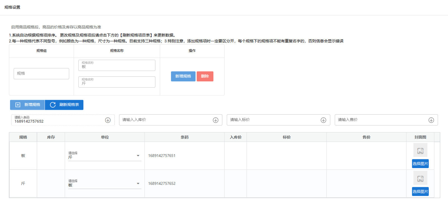Click the 入库价 column header

click(236, 137)
